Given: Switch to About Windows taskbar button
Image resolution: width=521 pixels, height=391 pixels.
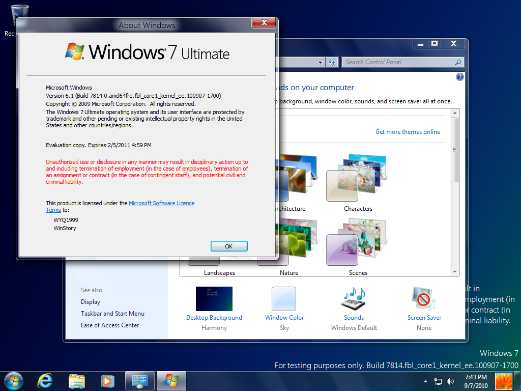Looking at the screenshot, I should tap(171, 381).
